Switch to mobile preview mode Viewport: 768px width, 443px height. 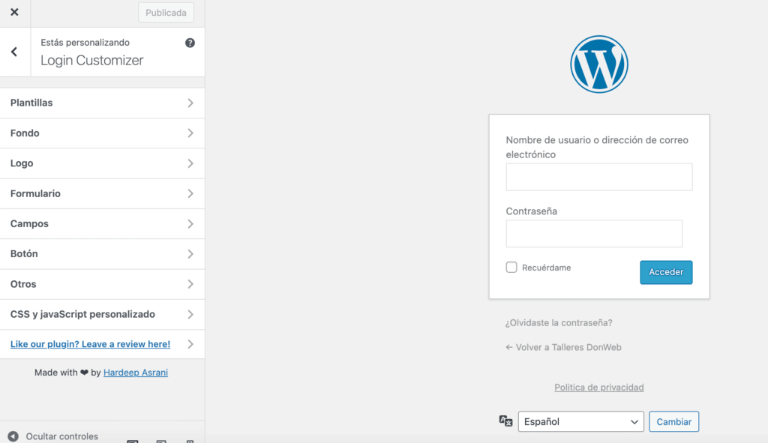(x=190, y=441)
